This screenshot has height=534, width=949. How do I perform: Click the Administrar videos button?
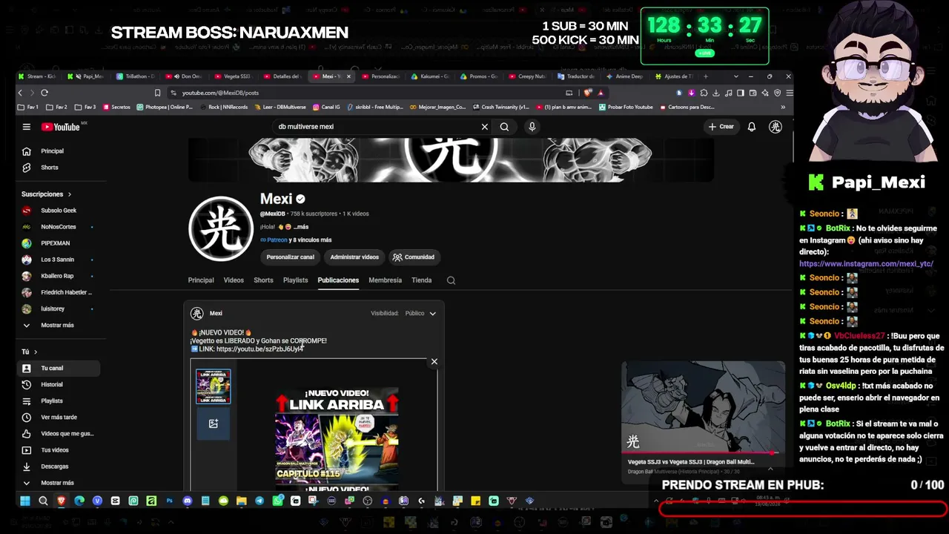[354, 257]
